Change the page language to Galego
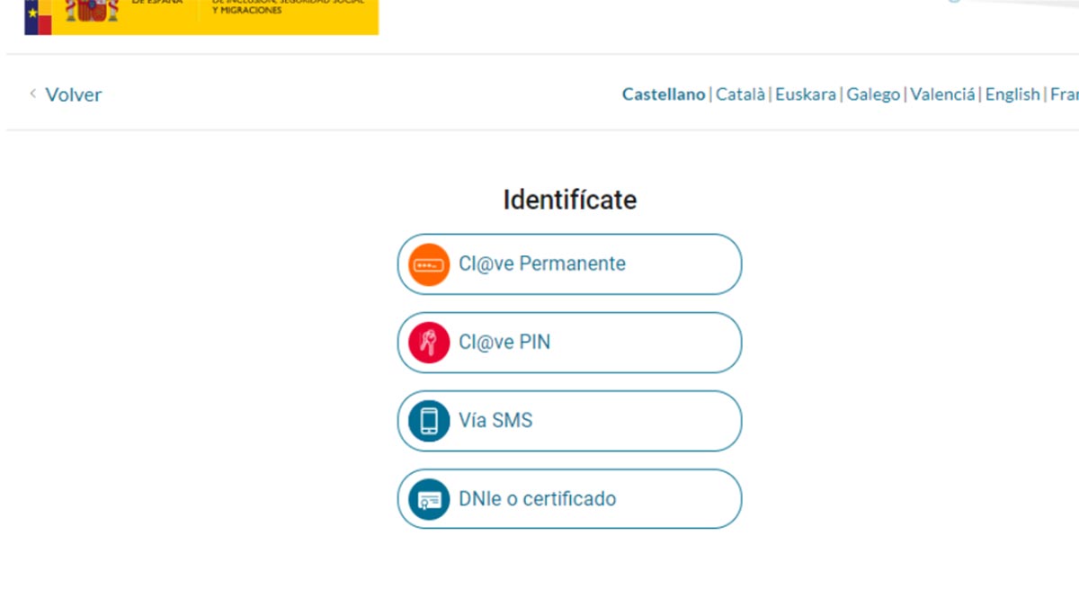The height and width of the screenshot is (607, 1079). (873, 94)
